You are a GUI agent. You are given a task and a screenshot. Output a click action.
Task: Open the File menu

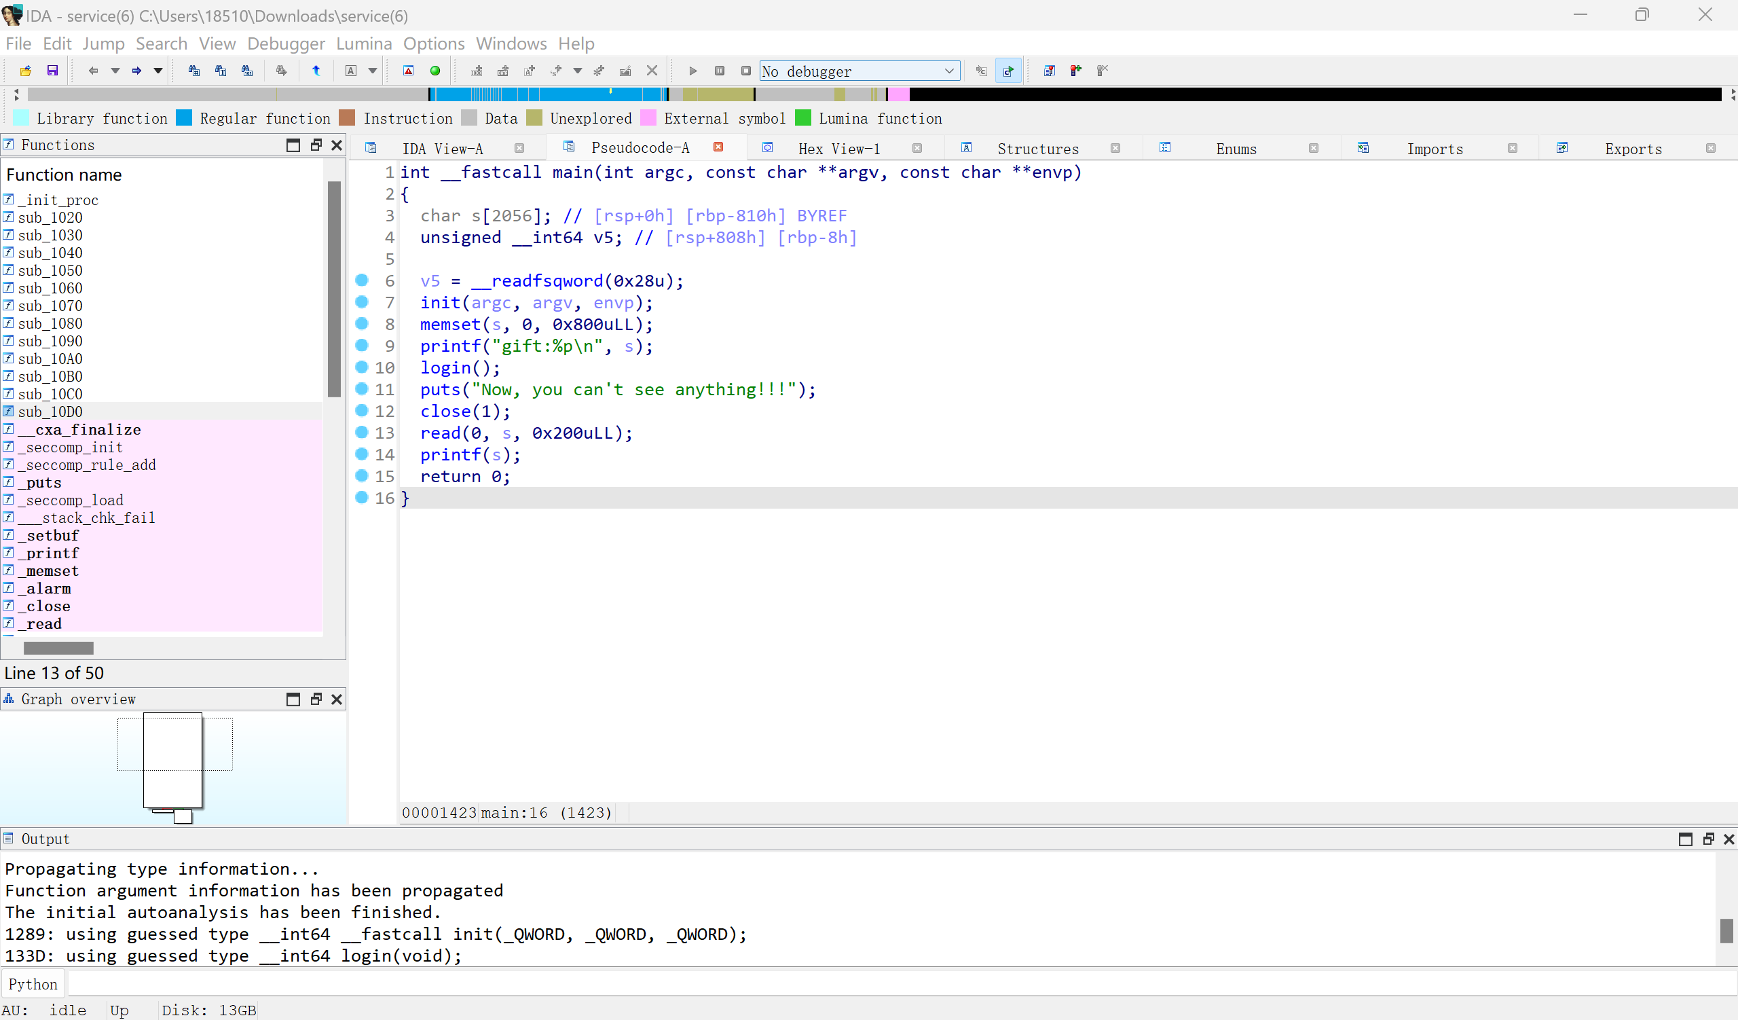point(18,43)
